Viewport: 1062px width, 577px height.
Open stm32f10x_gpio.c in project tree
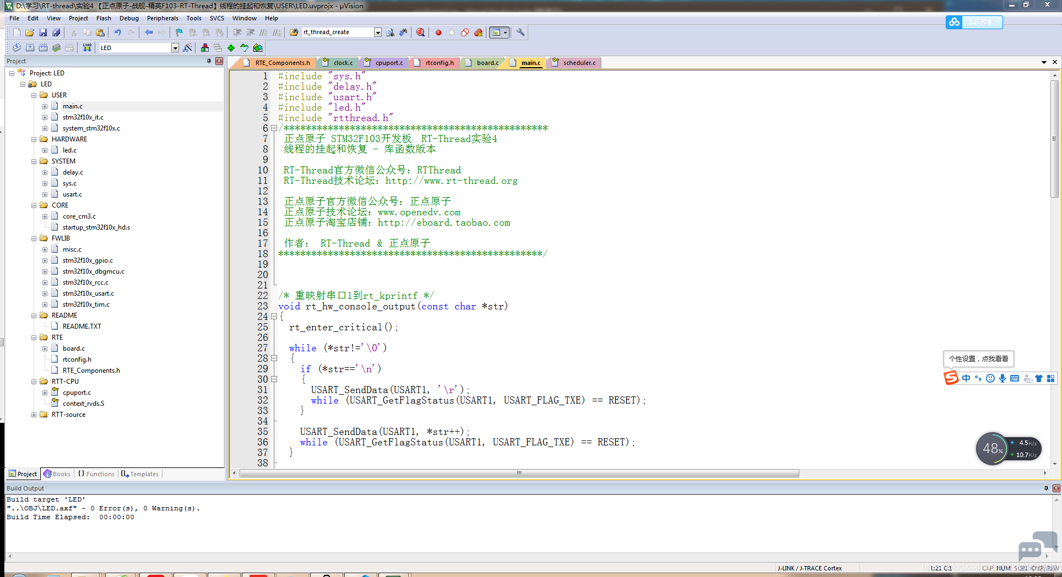point(88,260)
